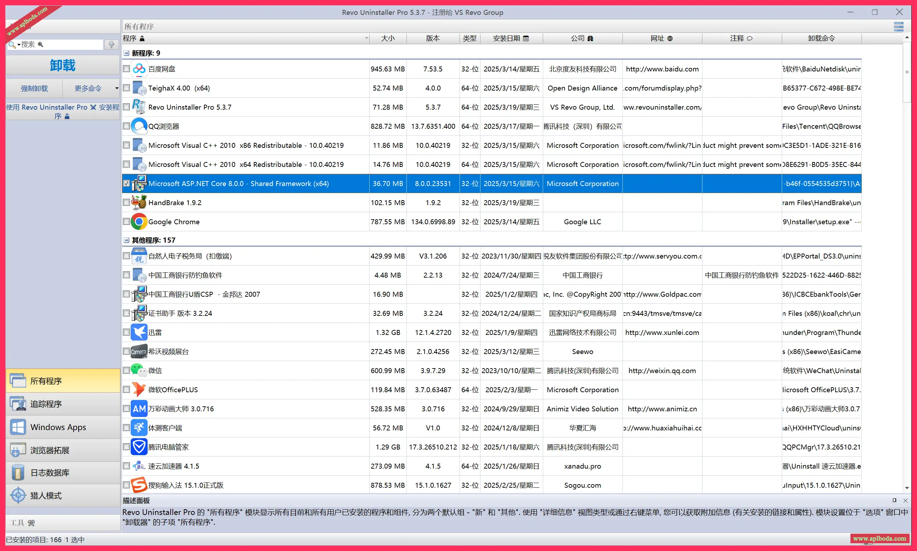Click the 强制卸载 forced uninstall button

[x=34, y=88]
